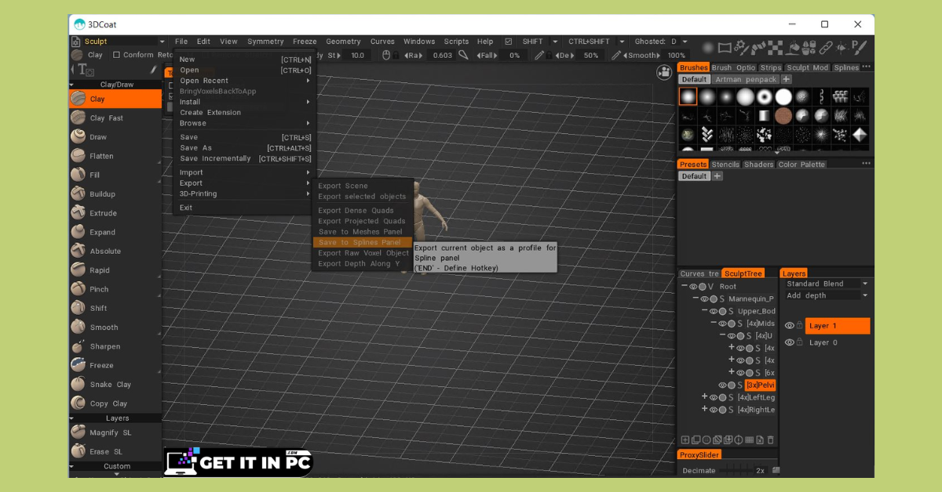Image resolution: width=942 pixels, height=492 pixels.
Task: Open the Geometry menu
Action: point(343,42)
